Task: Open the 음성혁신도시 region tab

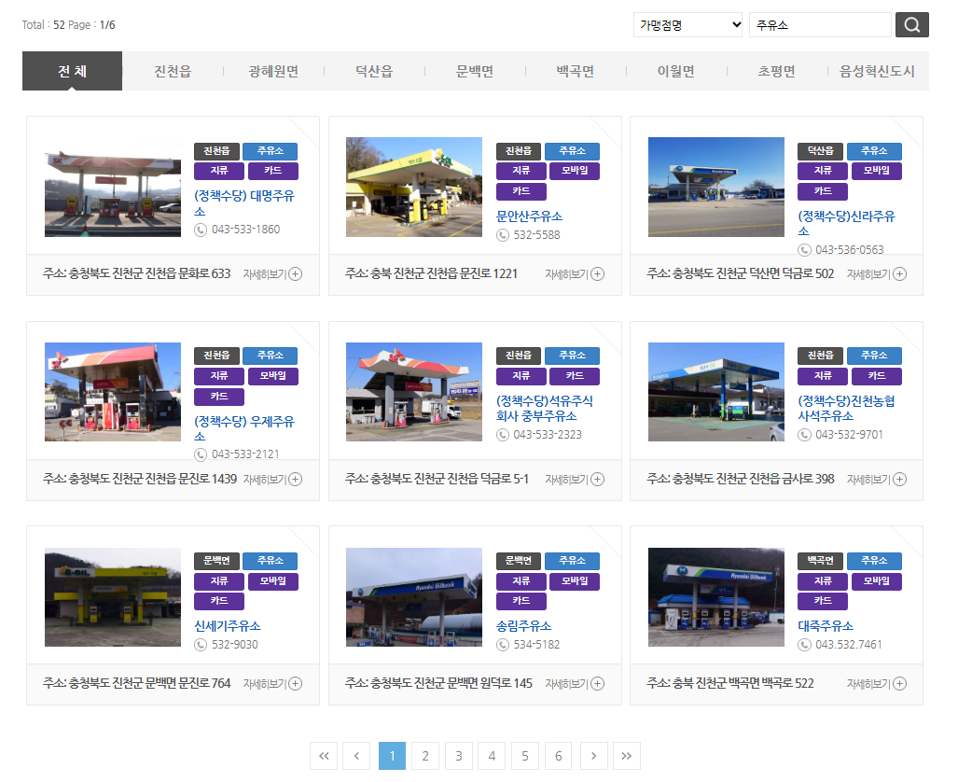Action: (877, 70)
